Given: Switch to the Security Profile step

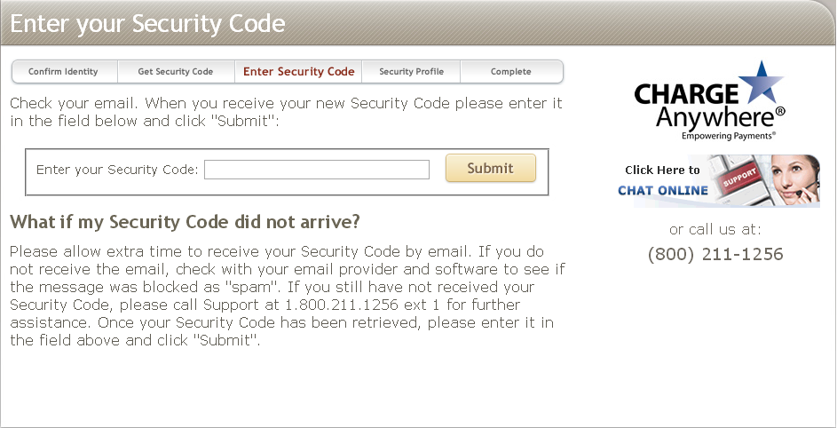Looking at the screenshot, I should tap(411, 72).
